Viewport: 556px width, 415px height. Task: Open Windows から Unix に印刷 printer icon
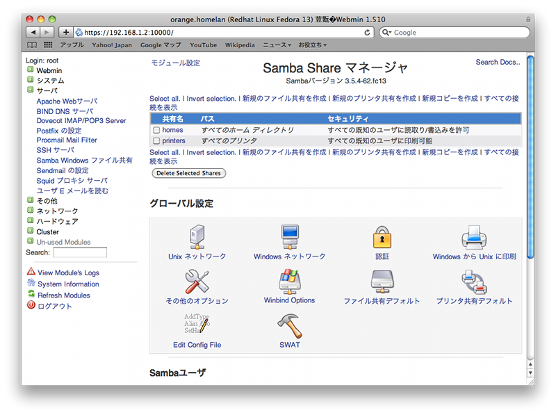coord(474,236)
